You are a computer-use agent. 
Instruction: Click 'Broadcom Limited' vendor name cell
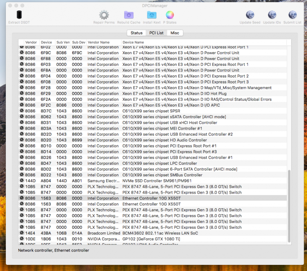(104, 233)
